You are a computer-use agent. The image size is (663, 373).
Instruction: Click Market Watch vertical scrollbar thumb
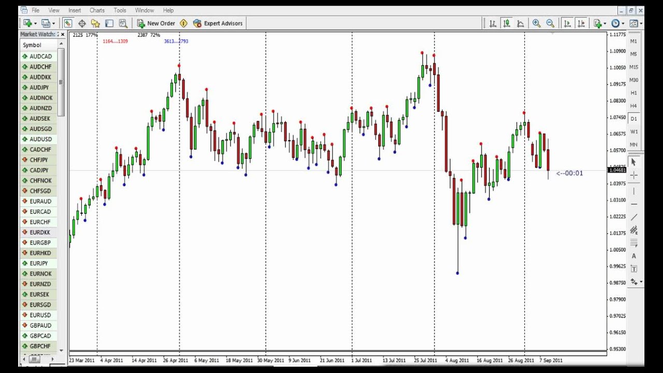click(x=61, y=83)
